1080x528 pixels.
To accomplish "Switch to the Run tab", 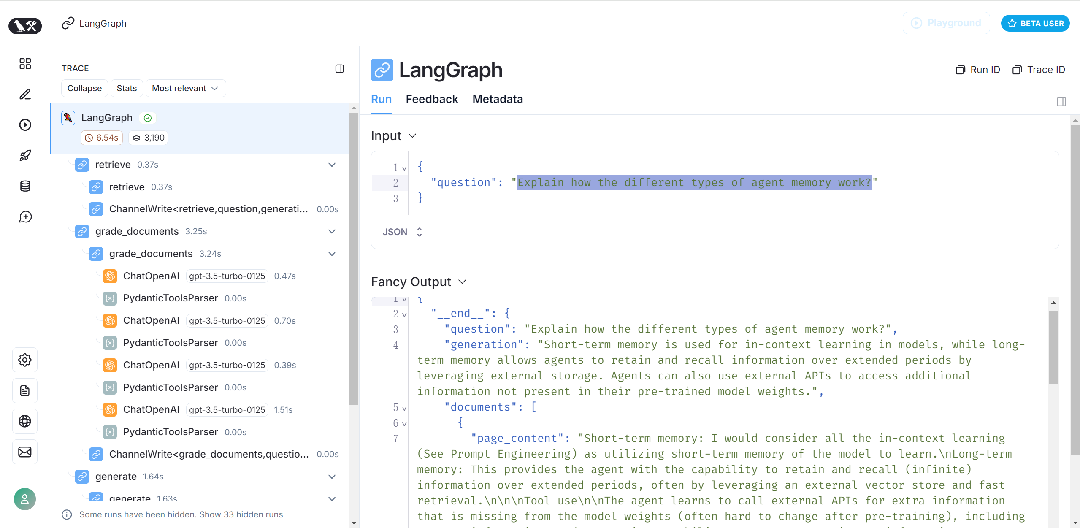I will tap(381, 99).
